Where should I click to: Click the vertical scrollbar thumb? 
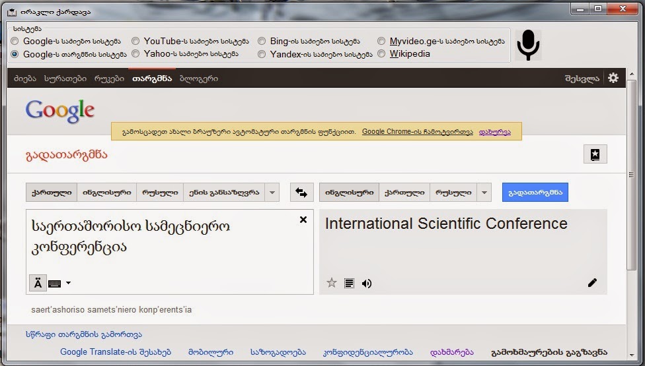[631, 175]
